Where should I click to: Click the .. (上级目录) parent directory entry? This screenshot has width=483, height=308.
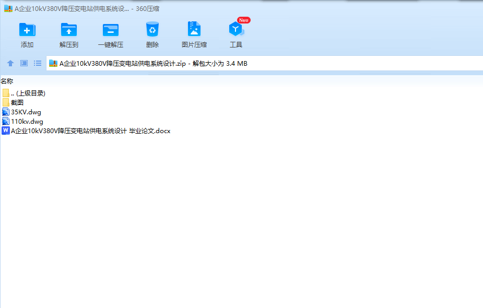pyautogui.click(x=28, y=93)
